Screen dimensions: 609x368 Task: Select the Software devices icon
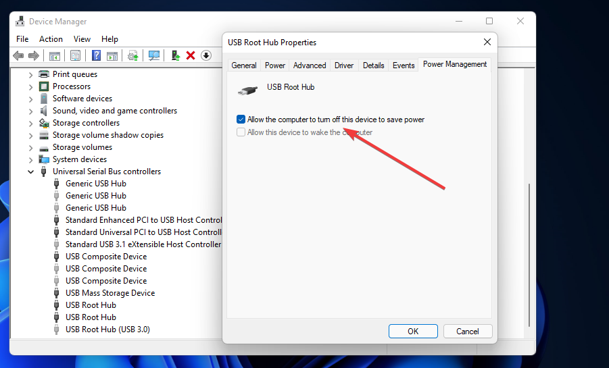(x=44, y=99)
